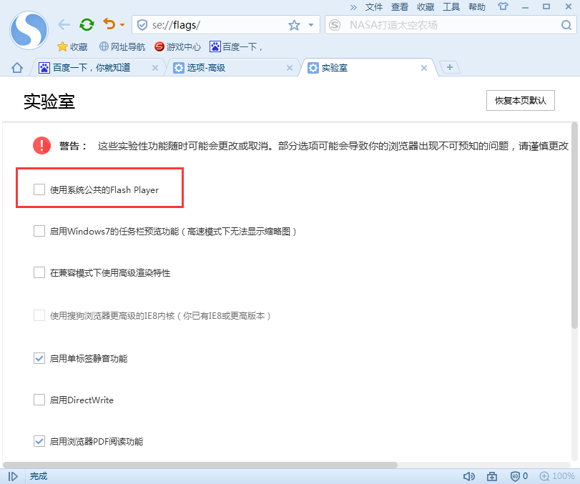Enable 使用系统公共的Flash Player
580x484 pixels.
coord(39,189)
